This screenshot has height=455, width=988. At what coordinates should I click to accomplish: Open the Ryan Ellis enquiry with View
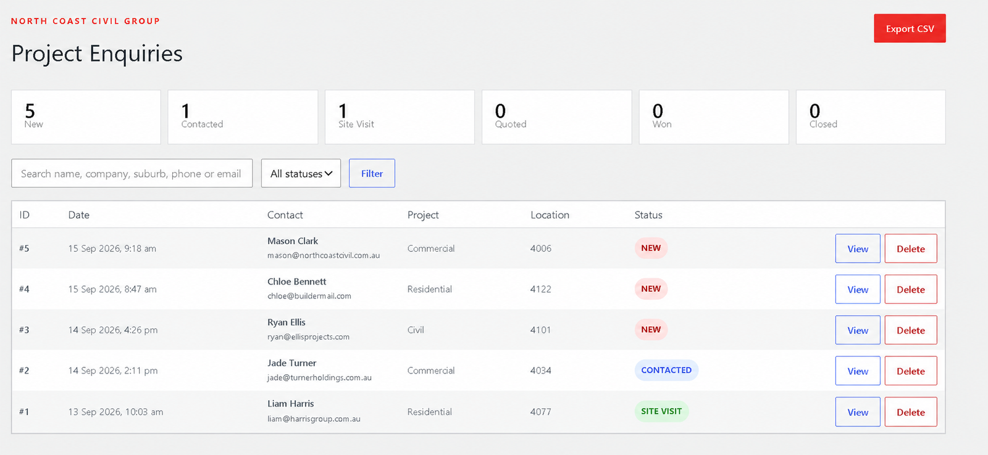pyautogui.click(x=858, y=330)
